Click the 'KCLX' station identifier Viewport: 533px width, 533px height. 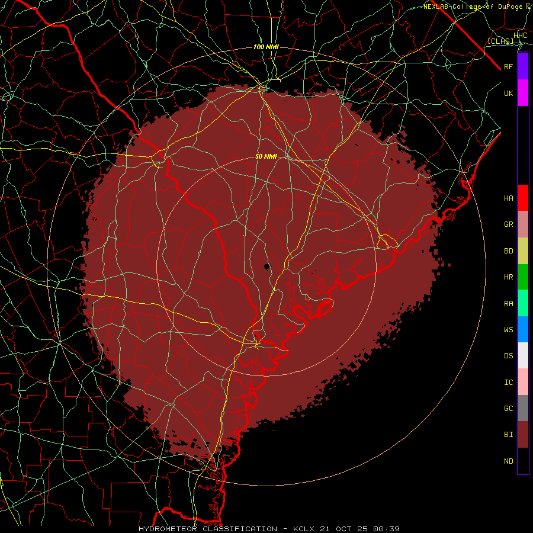point(304,529)
